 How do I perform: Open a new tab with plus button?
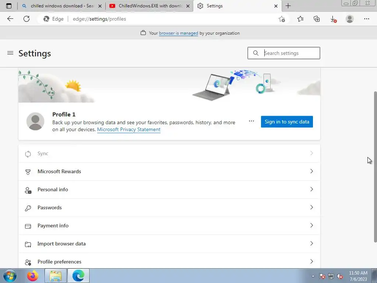288,6
